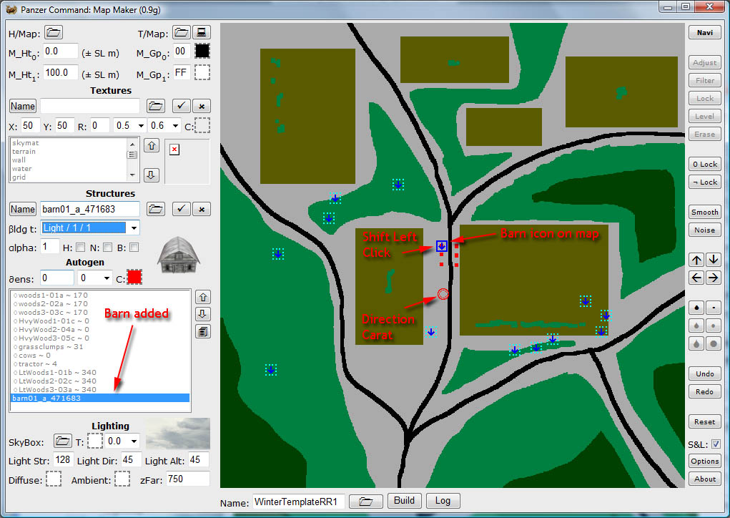Uncheck the S&L checkbox

pyautogui.click(x=716, y=444)
